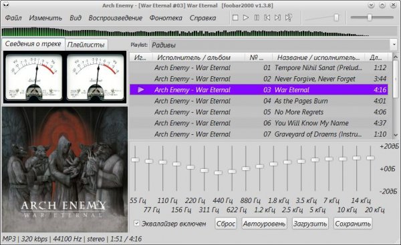Click the now-playing arrow indicator in row 03
Image resolution: width=401 pixels, height=245 pixels.
click(141, 89)
